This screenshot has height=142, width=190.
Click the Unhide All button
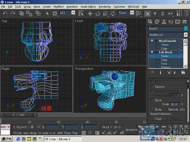point(177,109)
